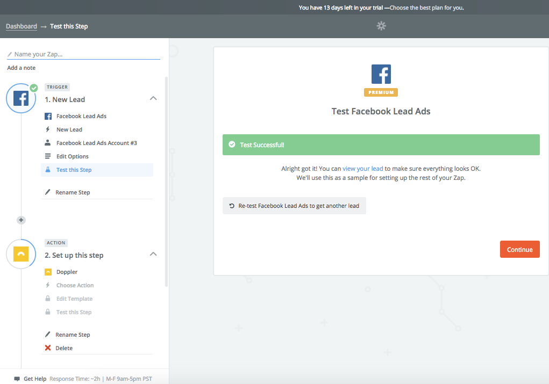Click the ACTION label
This screenshot has width=549, height=384.
56,243
